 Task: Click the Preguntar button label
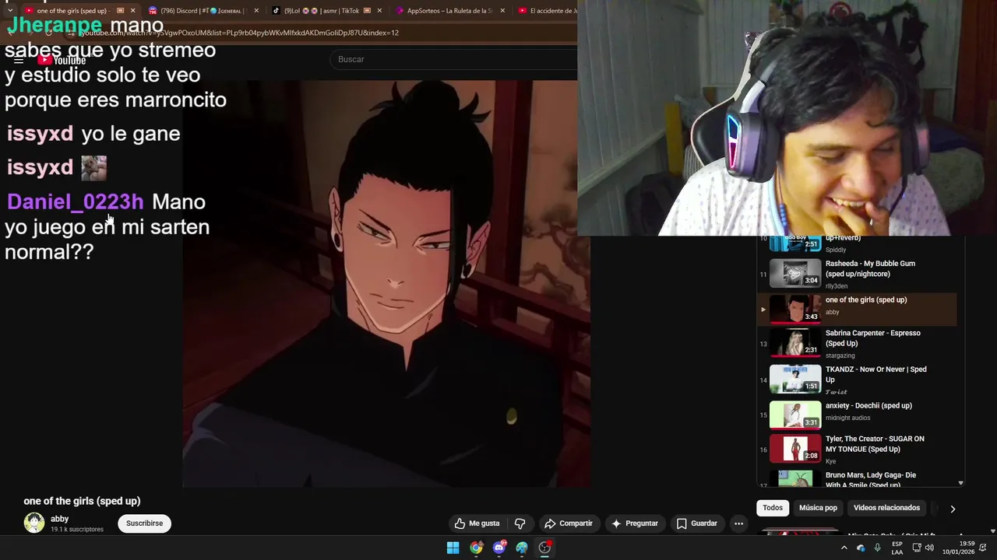(x=642, y=523)
